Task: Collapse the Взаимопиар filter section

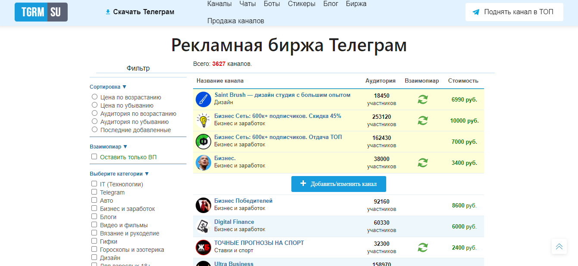Action: click(x=109, y=147)
